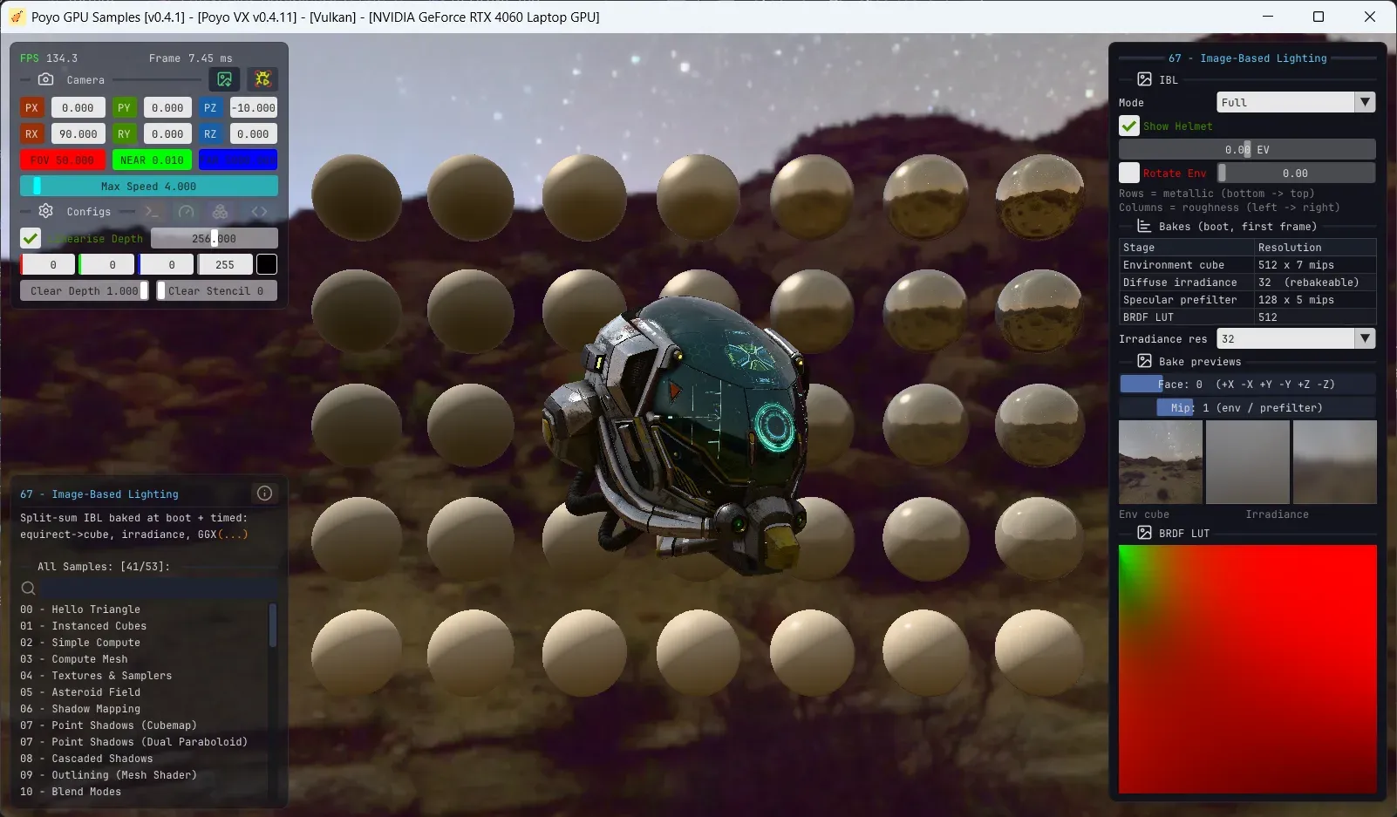The height and width of the screenshot is (817, 1397).
Task: Click the NEAR 0.010 green field
Action: point(152,160)
